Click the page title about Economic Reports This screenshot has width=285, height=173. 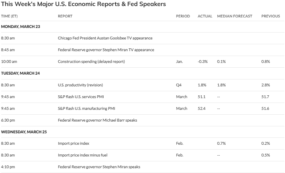(83, 5)
